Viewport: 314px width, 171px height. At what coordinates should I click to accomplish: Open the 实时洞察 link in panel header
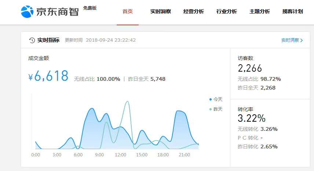point(290,40)
